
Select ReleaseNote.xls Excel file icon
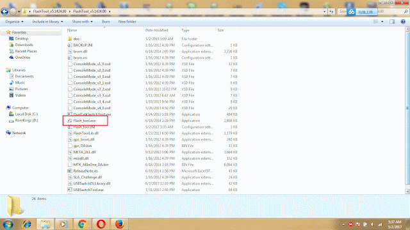70,171
